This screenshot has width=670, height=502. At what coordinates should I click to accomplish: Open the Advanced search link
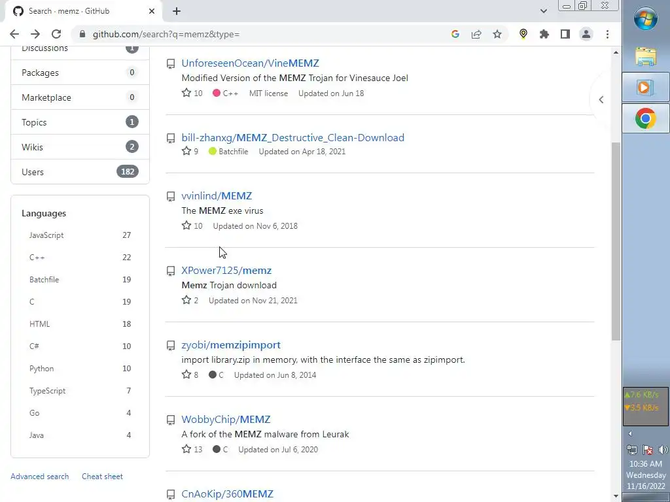[40, 477]
